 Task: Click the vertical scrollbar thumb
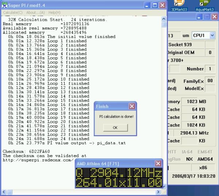pos(164,24)
